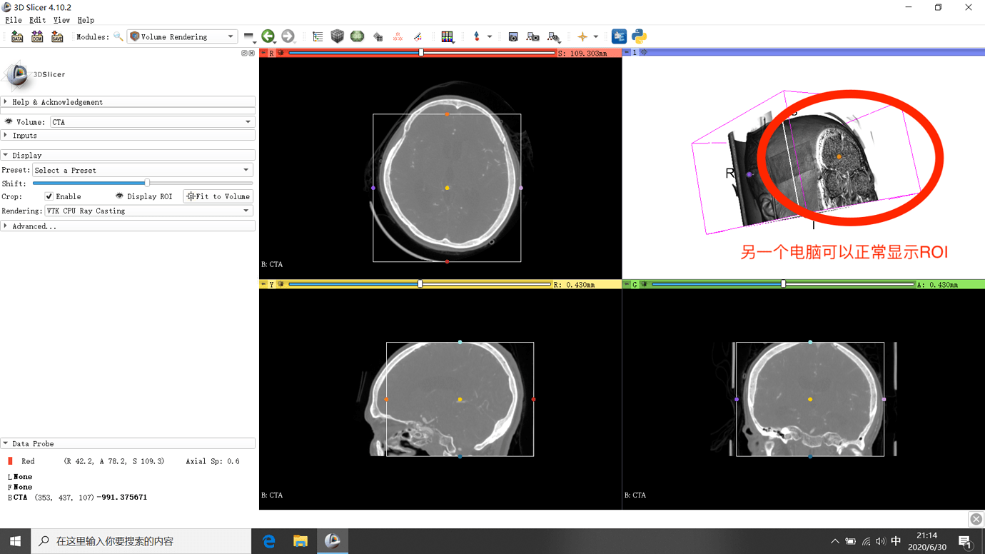Go back to previous module arrow
985x554 pixels.
[268, 36]
